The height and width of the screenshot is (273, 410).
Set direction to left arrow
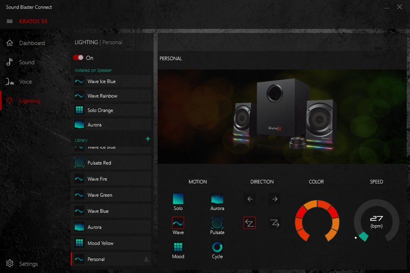tap(250, 199)
